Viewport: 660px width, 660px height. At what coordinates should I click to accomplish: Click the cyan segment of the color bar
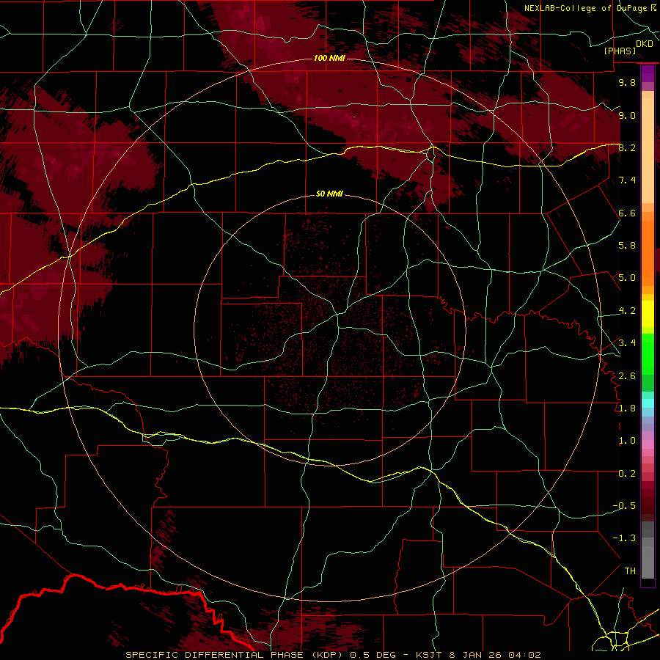pyautogui.click(x=648, y=403)
